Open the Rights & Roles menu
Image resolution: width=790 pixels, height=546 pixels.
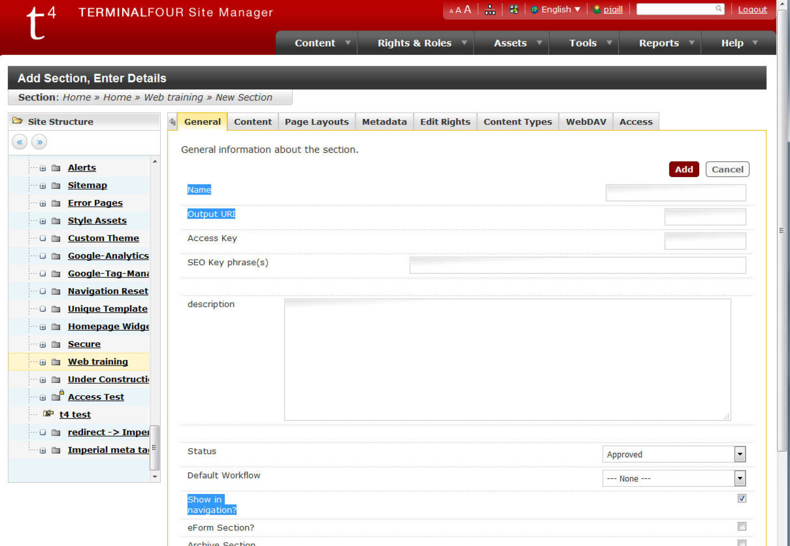tap(415, 43)
